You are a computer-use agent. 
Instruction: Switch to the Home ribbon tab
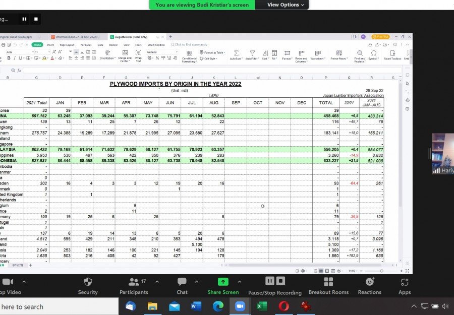pyautogui.click(x=37, y=45)
